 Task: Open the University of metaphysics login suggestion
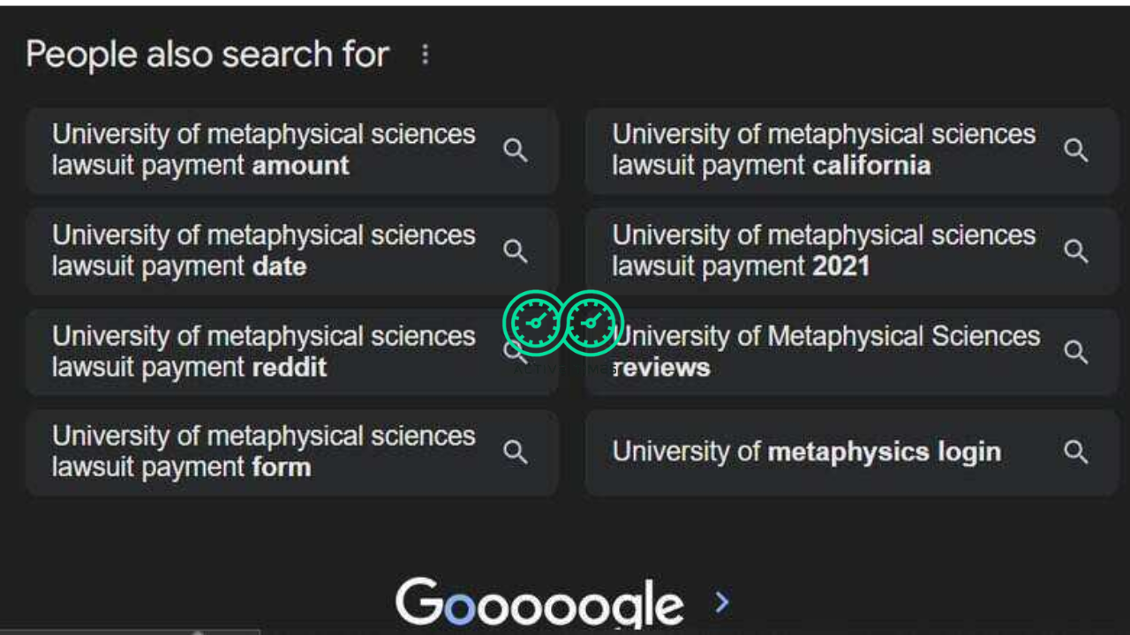point(806,452)
